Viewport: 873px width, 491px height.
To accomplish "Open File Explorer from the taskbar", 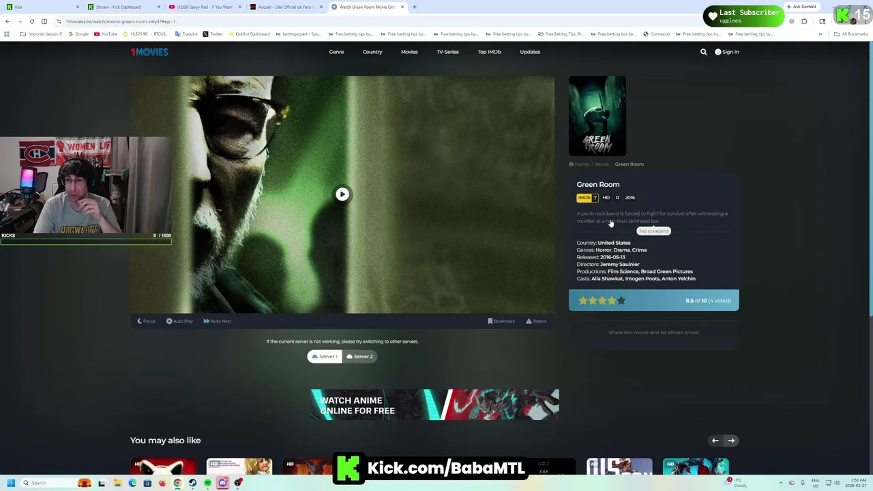I will (x=117, y=483).
